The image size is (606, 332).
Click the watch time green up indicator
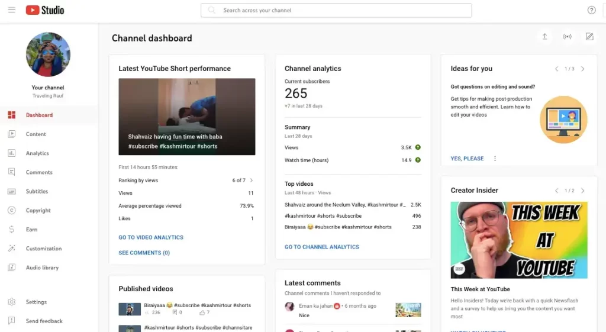pos(418,160)
